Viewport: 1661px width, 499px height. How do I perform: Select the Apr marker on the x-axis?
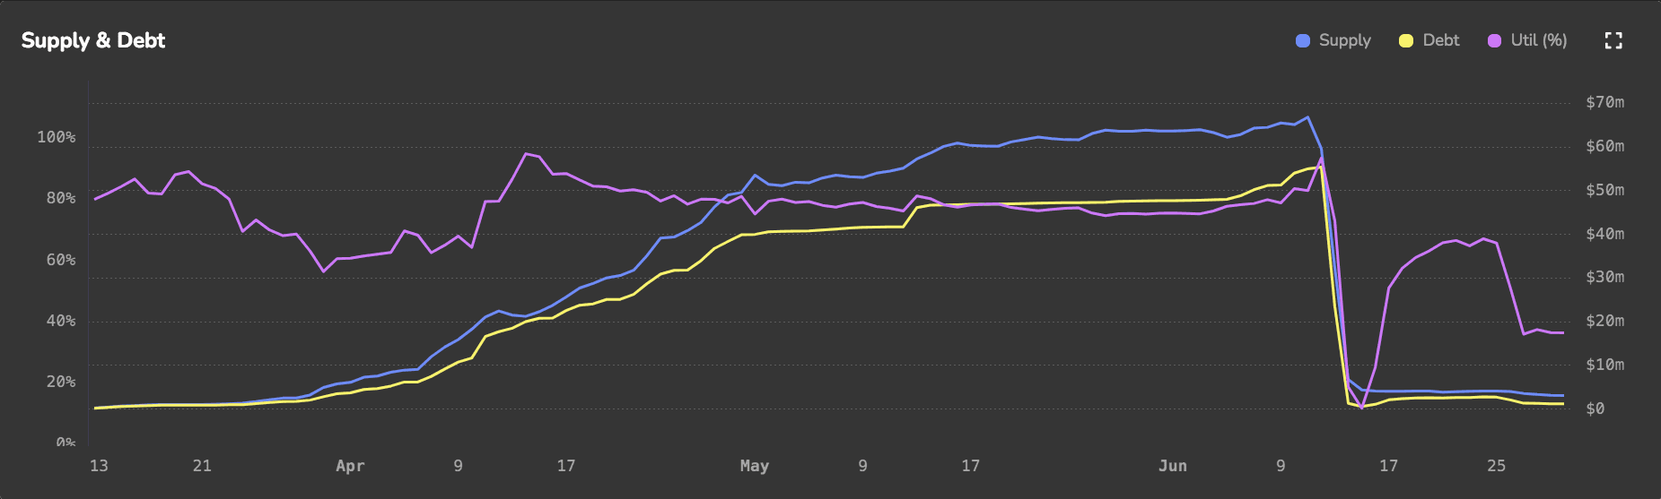[x=350, y=466]
